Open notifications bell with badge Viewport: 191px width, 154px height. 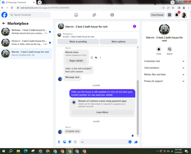177,15
